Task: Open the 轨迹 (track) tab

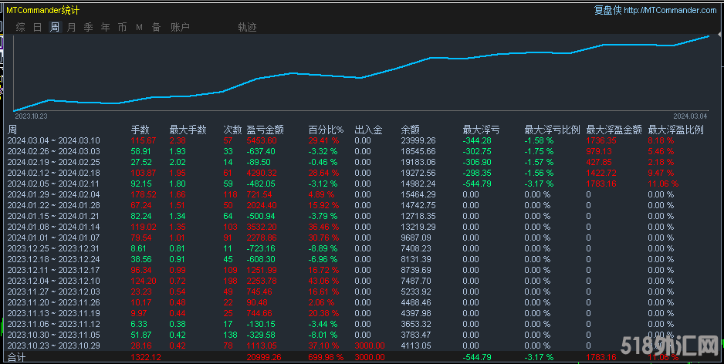Action: (248, 27)
